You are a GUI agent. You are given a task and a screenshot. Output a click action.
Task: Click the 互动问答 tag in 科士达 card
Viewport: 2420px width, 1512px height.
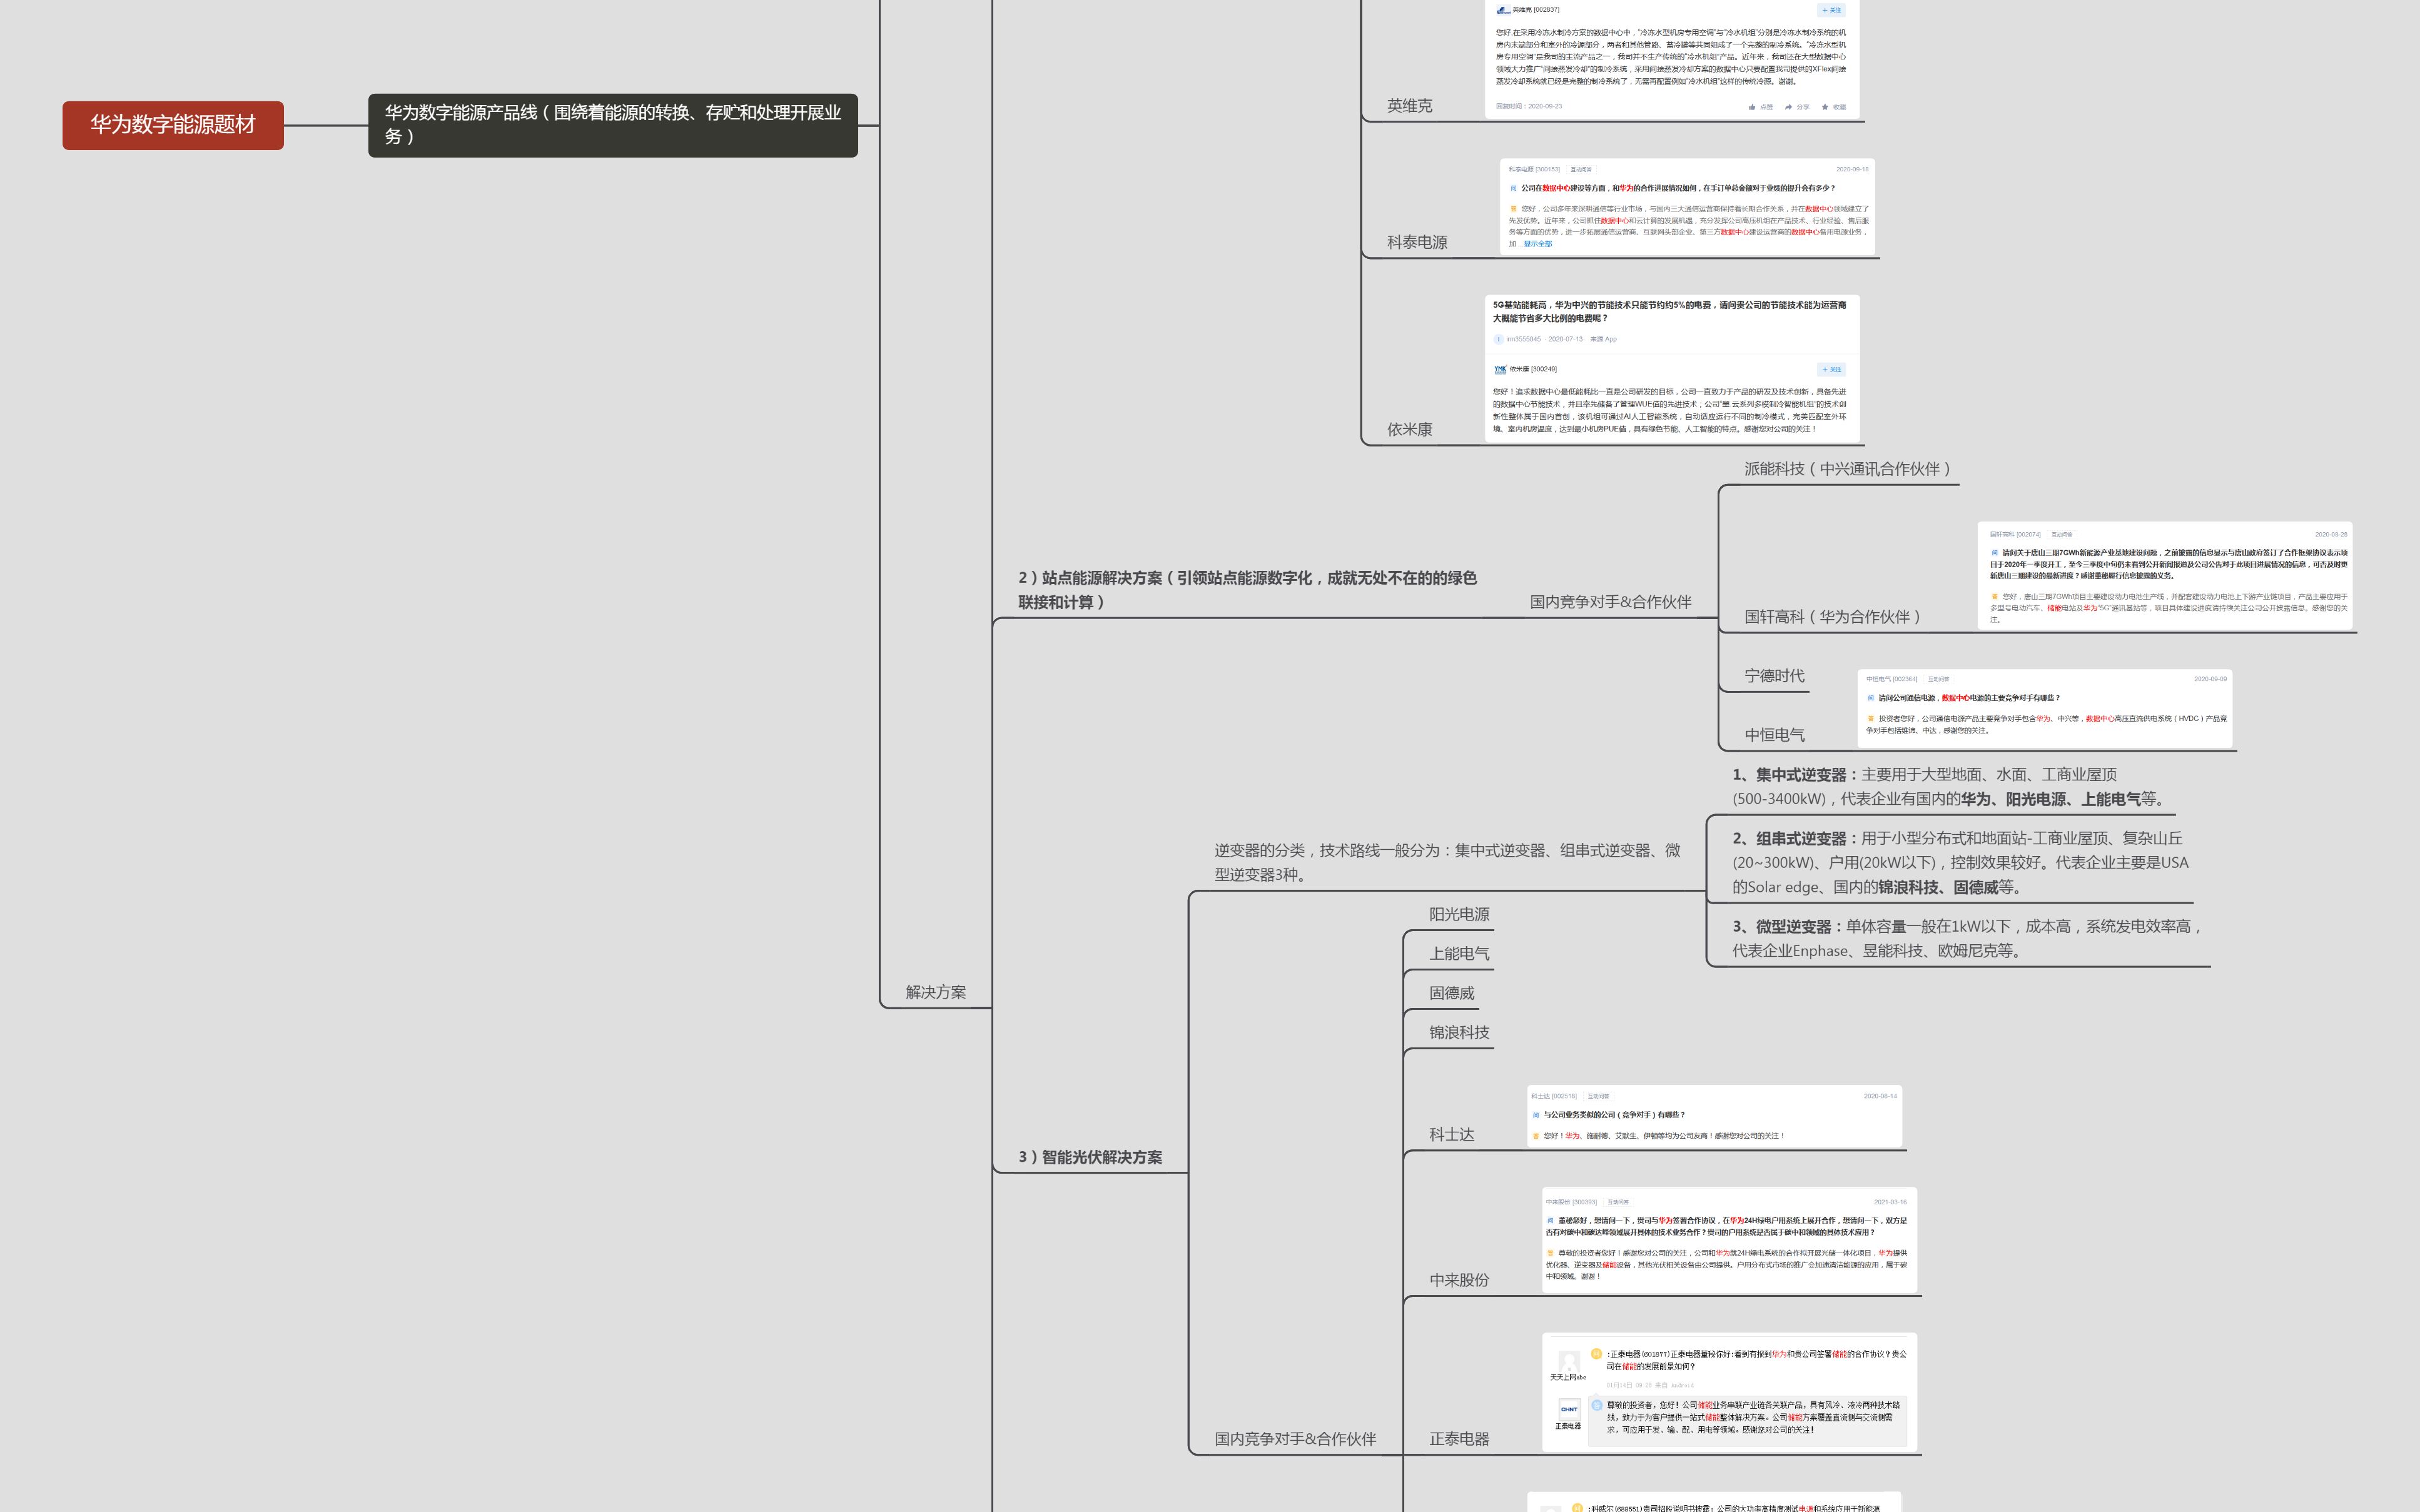(x=1598, y=1096)
